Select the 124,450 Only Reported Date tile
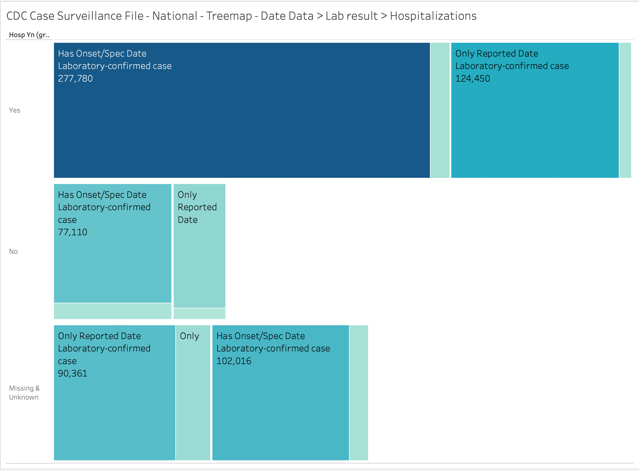The image size is (639, 471). [x=535, y=120]
